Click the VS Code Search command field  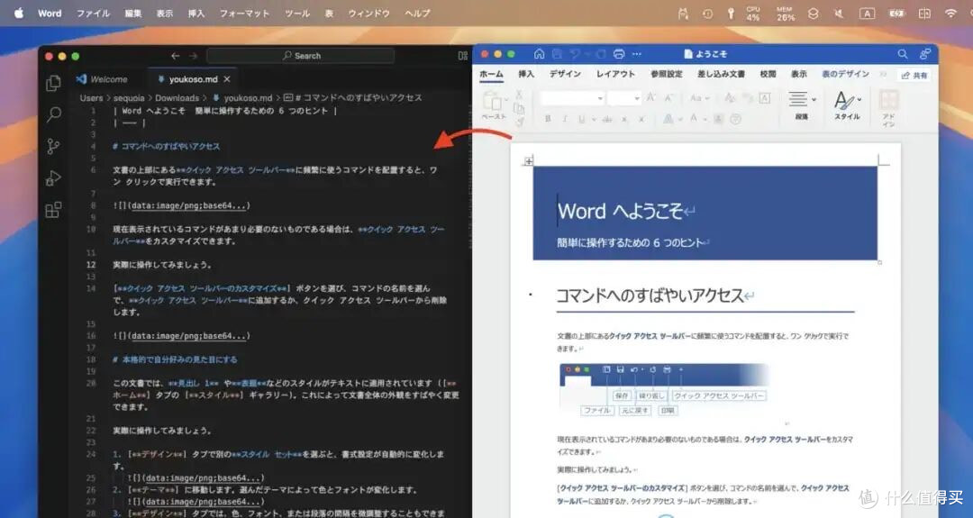coord(301,56)
